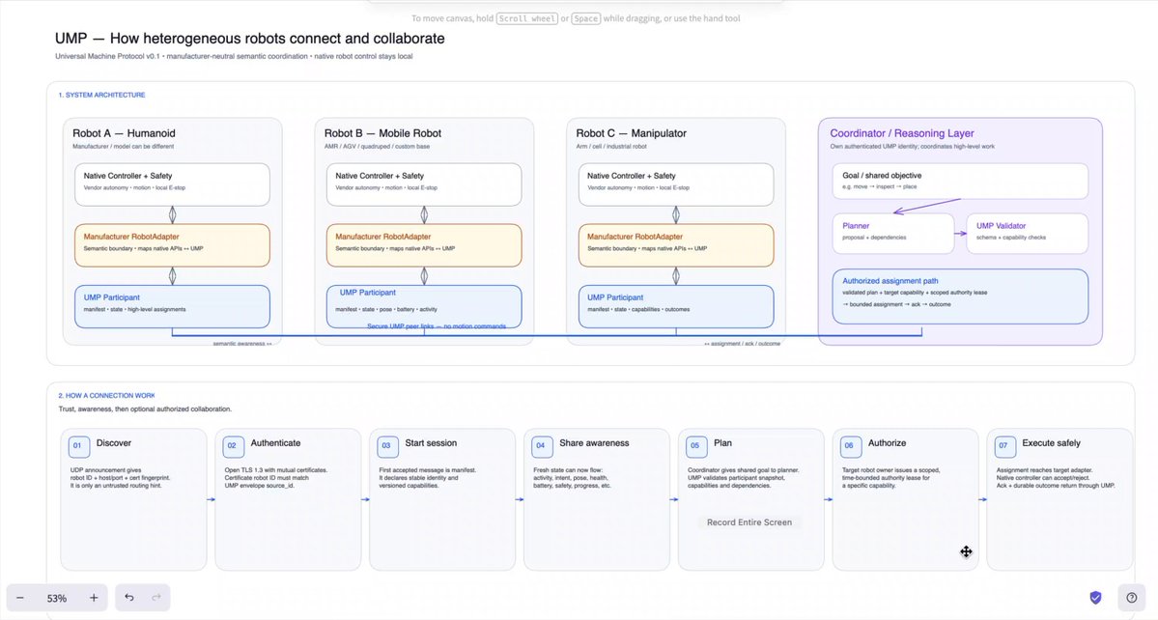Select the 01 badge on Discover card
Screen dimensions: 1158x620
click(x=79, y=446)
